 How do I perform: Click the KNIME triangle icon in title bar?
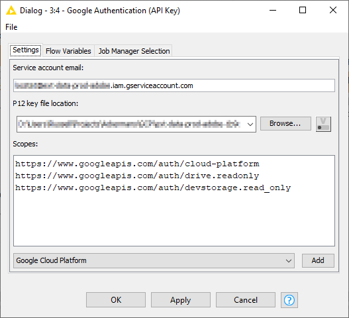point(11,10)
